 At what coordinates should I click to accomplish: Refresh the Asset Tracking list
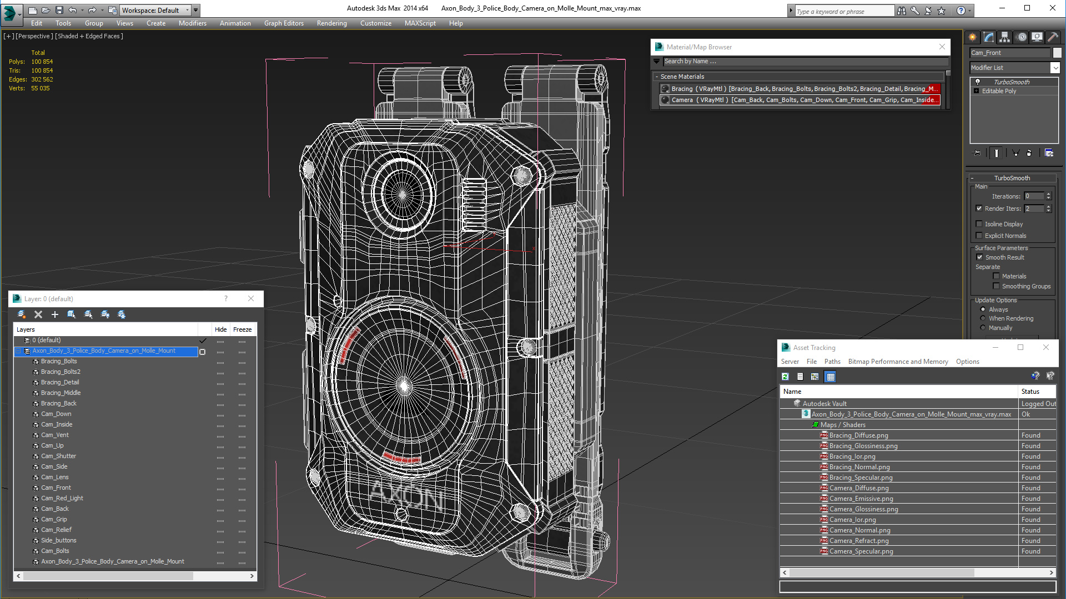(785, 377)
